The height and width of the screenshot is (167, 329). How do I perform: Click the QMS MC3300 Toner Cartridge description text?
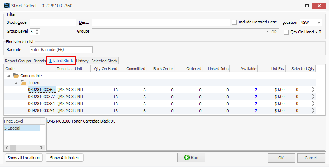coord(81,121)
